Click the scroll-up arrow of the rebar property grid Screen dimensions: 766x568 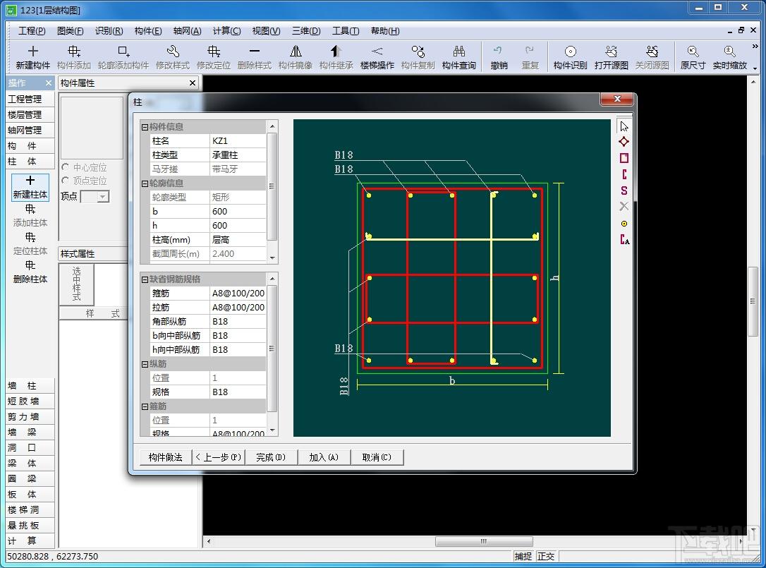coord(272,279)
